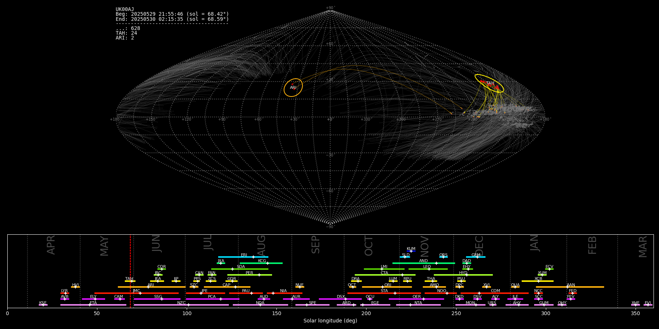Click the AUG month label

click(261, 246)
